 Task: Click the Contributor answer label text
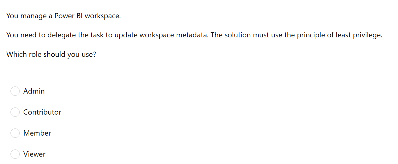coord(42,112)
